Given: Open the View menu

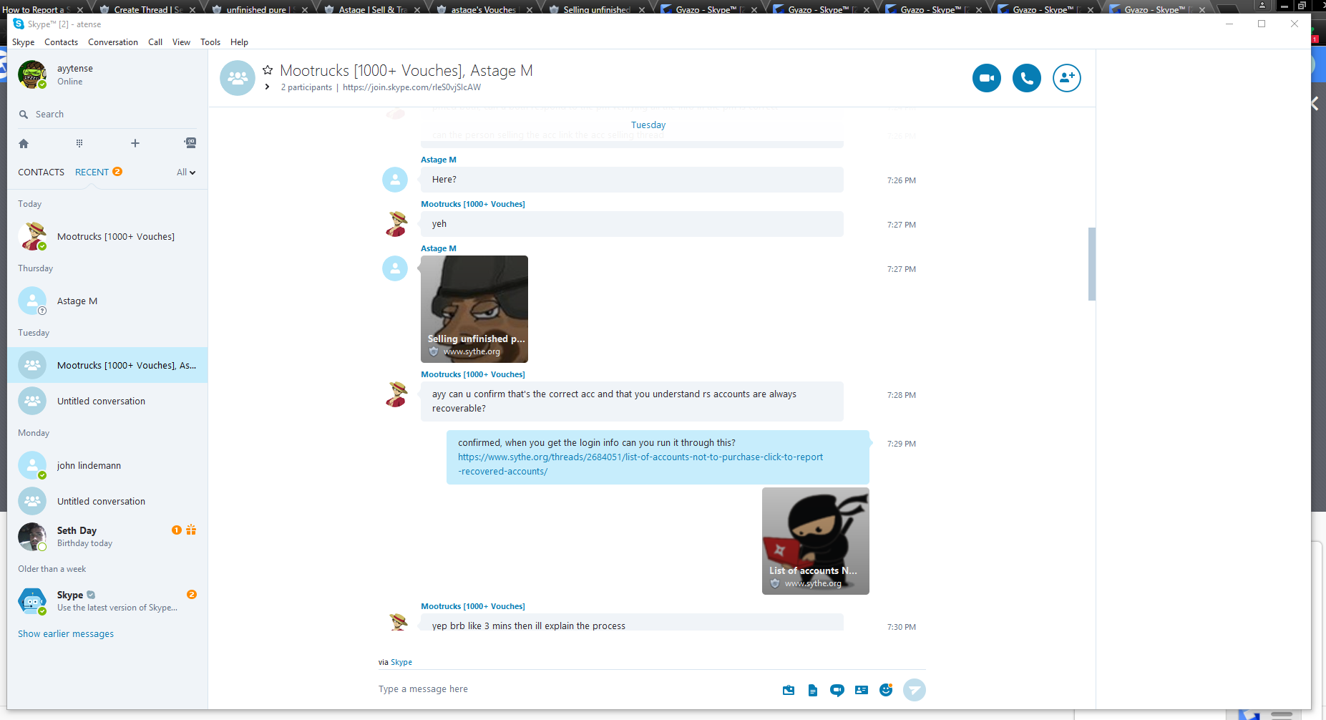Looking at the screenshot, I should tap(182, 42).
